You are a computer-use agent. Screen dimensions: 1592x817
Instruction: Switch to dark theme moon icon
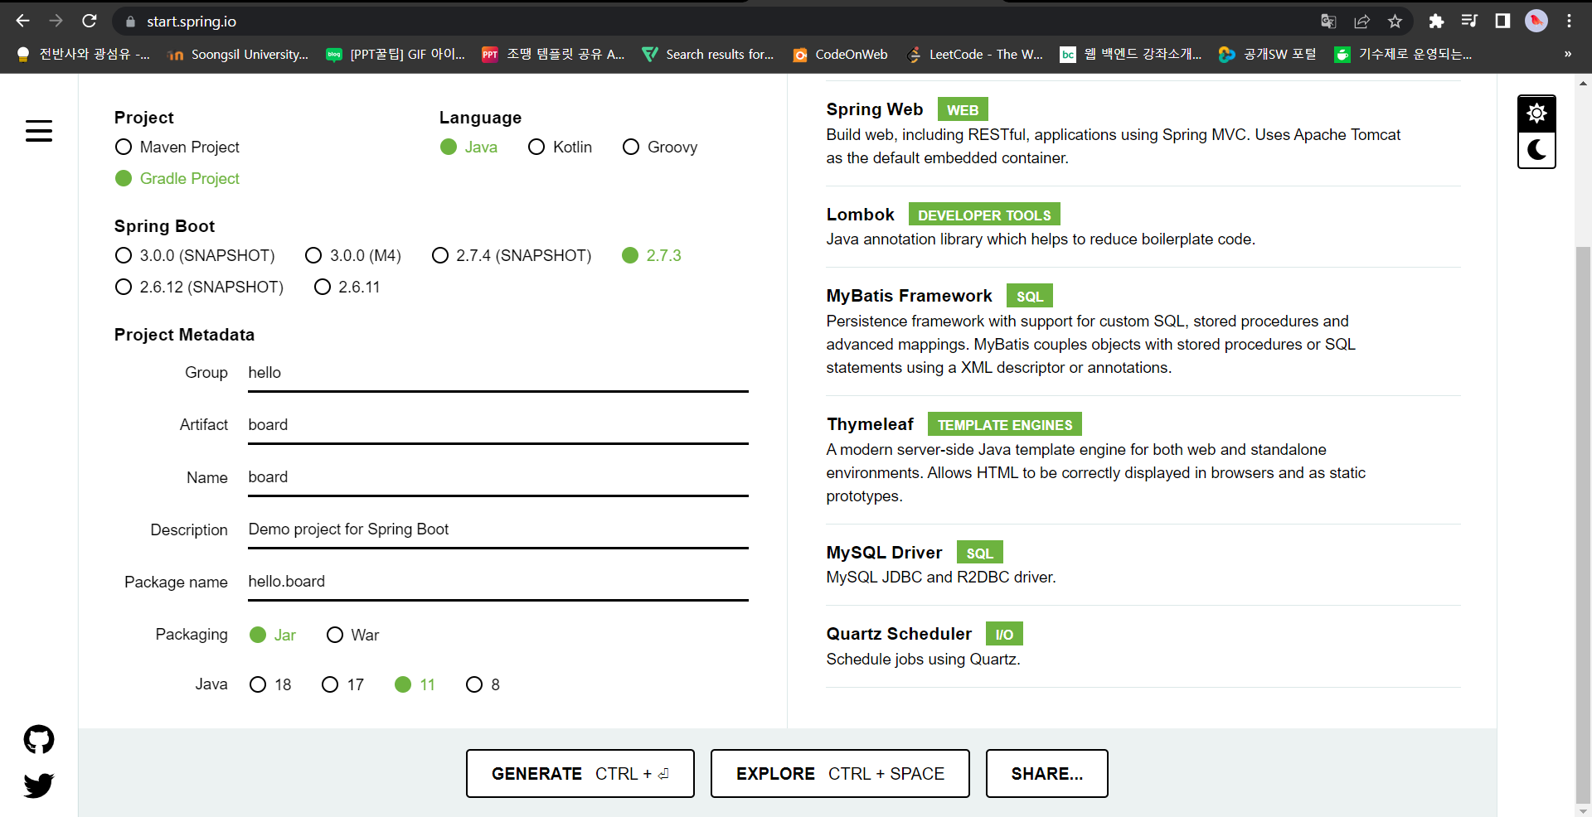(x=1536, y=150)
